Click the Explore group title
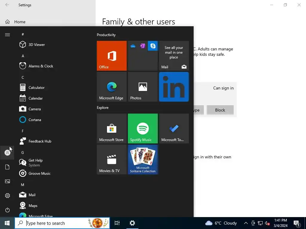 point(103,107)
